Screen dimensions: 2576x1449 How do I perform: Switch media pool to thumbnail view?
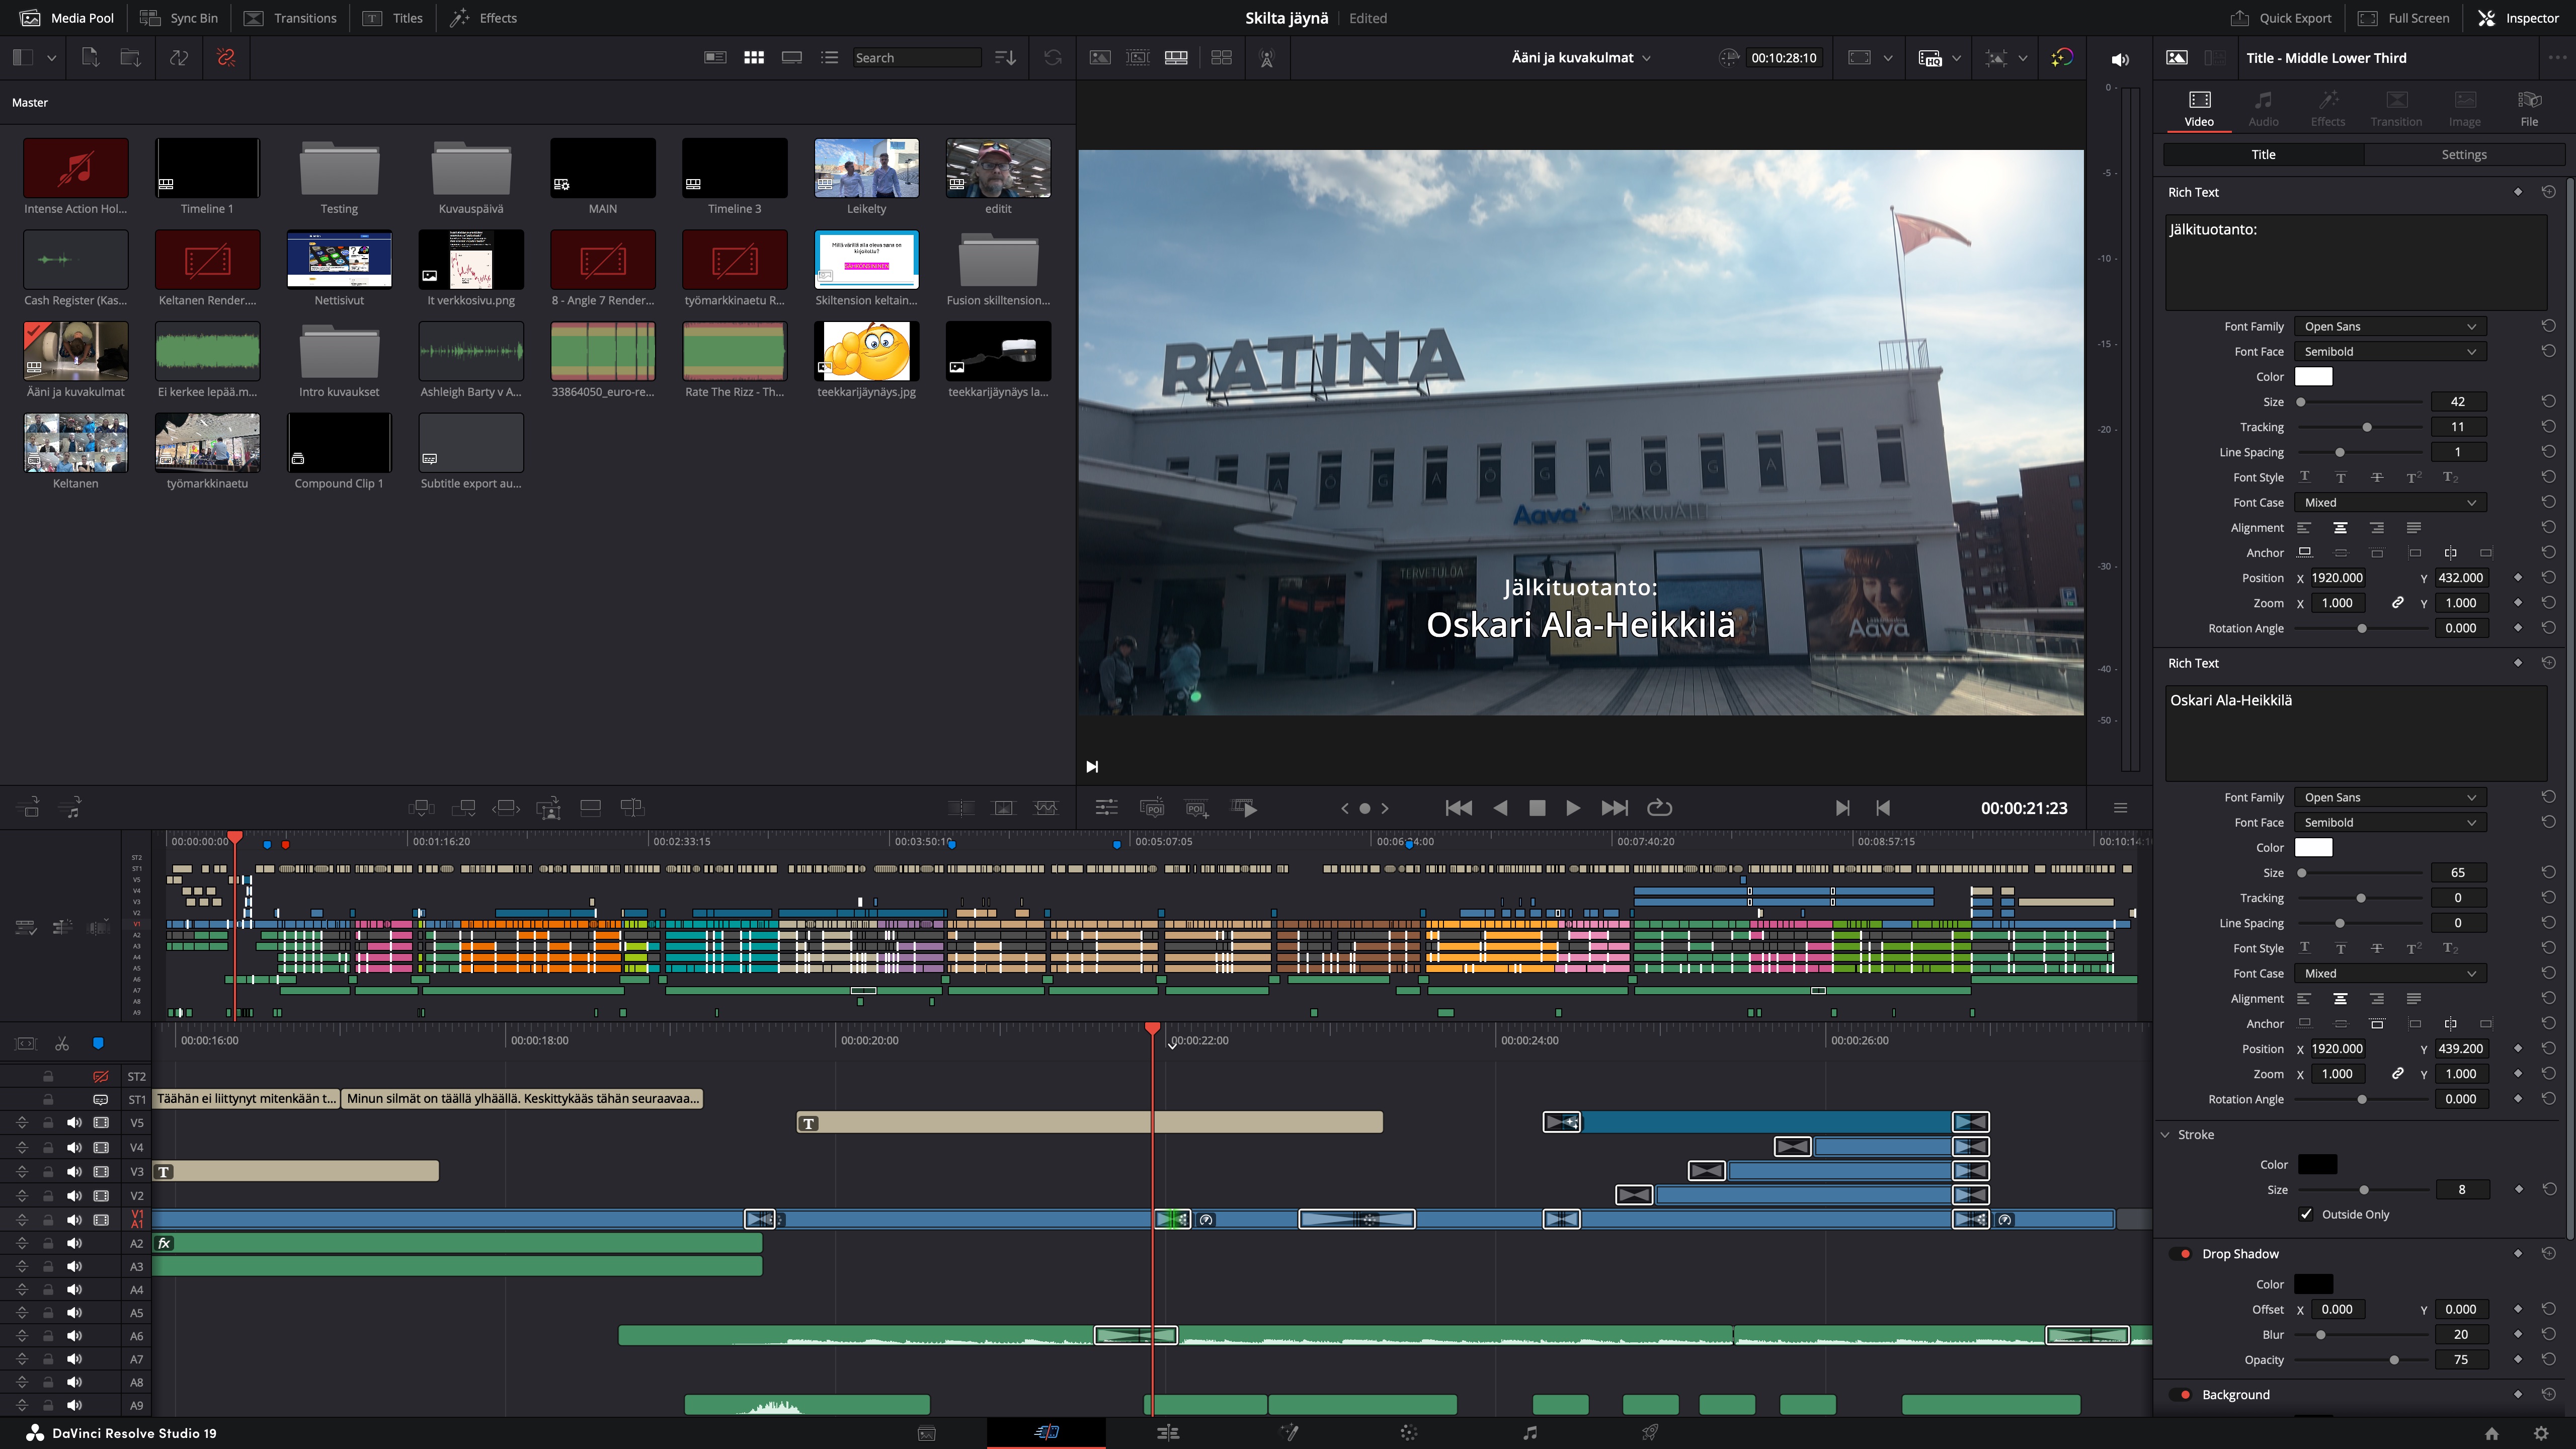click(x=754, y=58)
